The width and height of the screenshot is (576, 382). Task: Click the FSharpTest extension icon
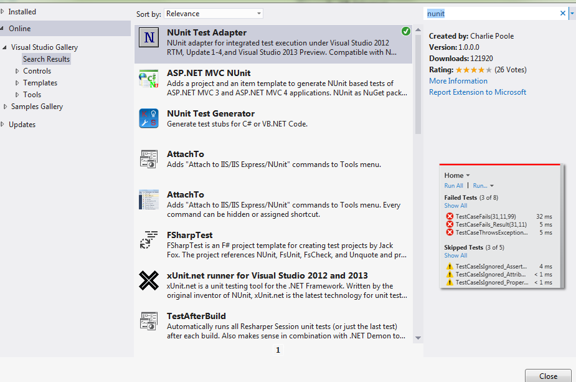click(149, 240)
